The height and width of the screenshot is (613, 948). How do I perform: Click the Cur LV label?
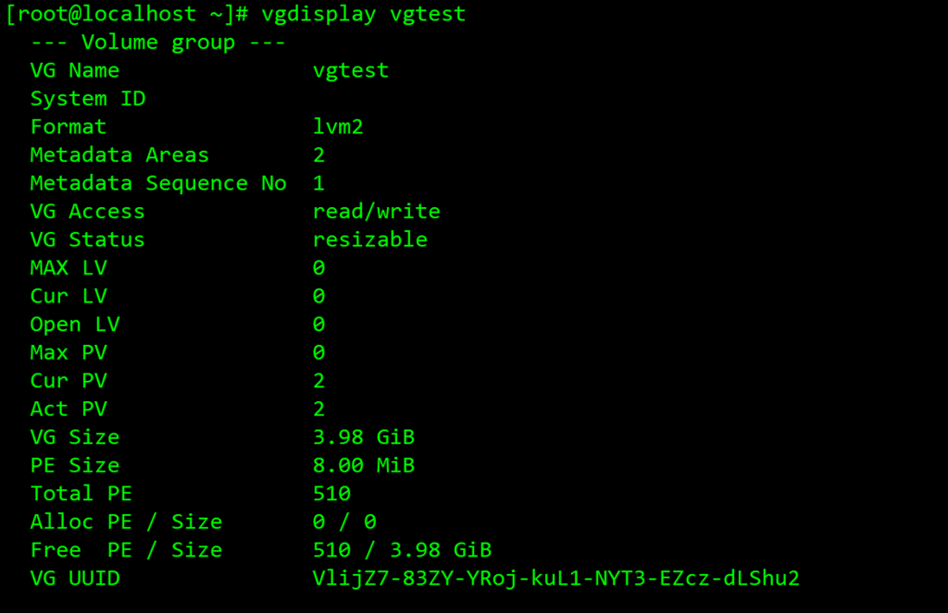[x=69, y=296]
